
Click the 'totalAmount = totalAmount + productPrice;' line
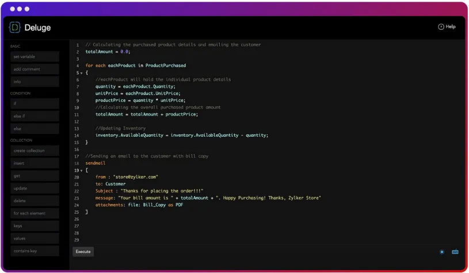point(147,114)
